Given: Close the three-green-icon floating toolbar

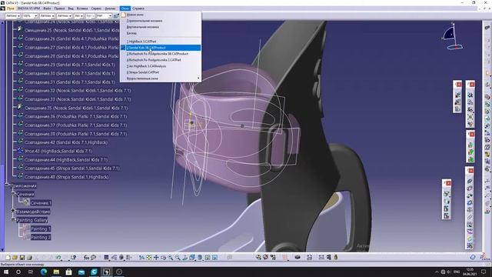Looking at the screenshot, I should pos(471,135).
